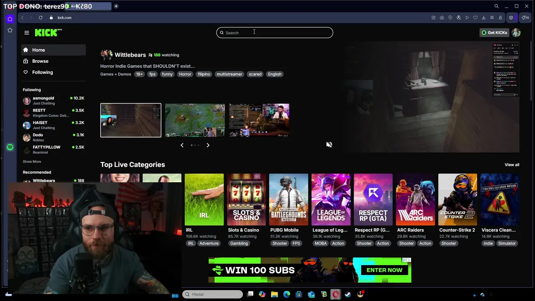
Task: Select Following in the Kick sidebar
Action: tap(53, 72)
